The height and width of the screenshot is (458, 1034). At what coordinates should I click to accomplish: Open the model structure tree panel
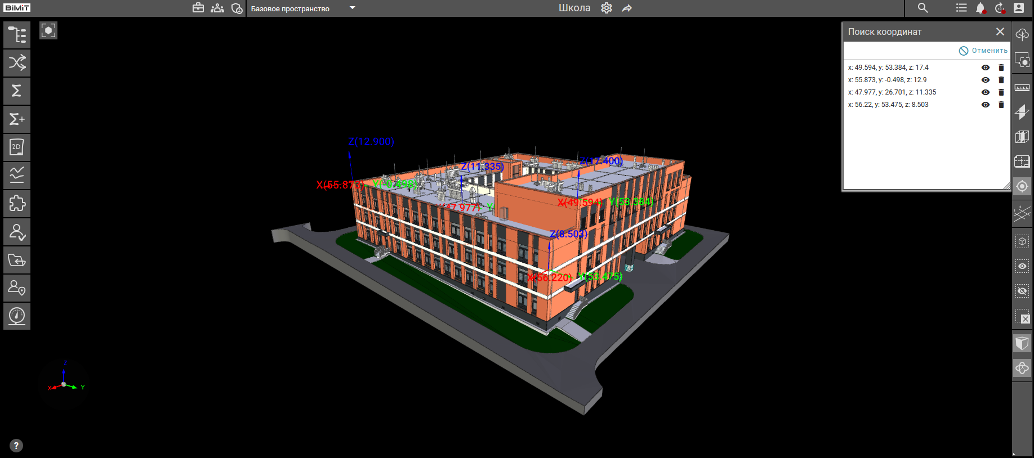(17, 35)
